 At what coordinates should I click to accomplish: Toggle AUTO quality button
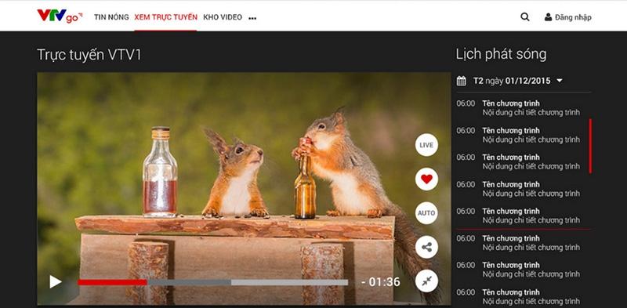click(x=426, y=213)
